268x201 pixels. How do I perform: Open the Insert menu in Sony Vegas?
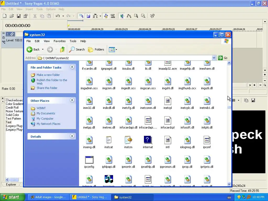point(29,9)
